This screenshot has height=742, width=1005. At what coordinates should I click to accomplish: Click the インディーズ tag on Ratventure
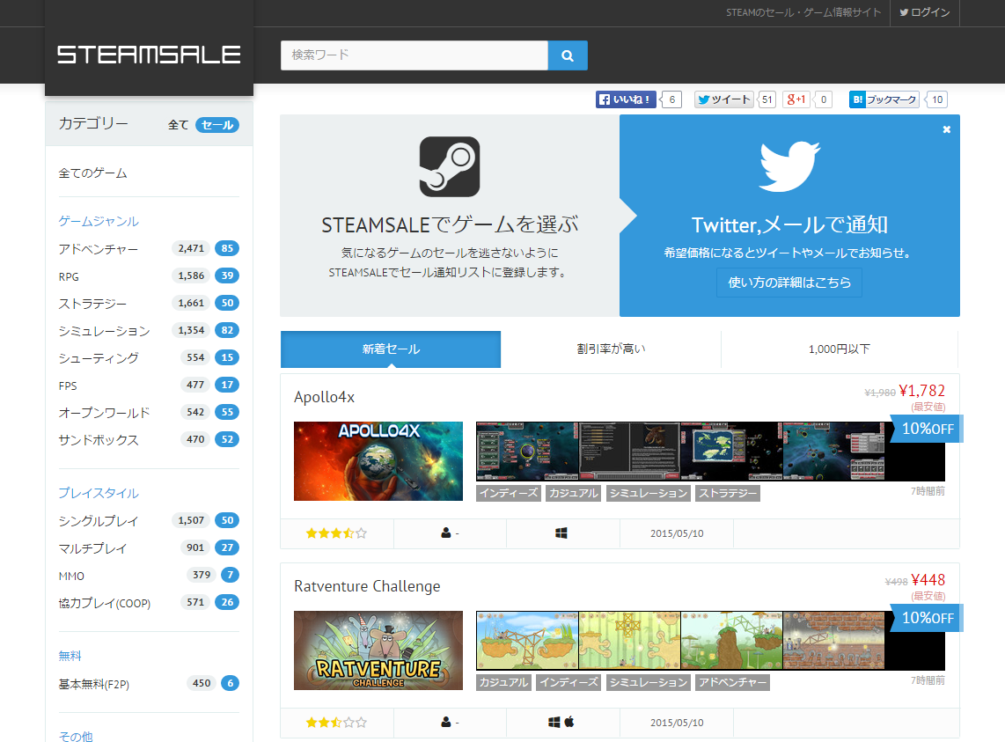tap(569, 682)
